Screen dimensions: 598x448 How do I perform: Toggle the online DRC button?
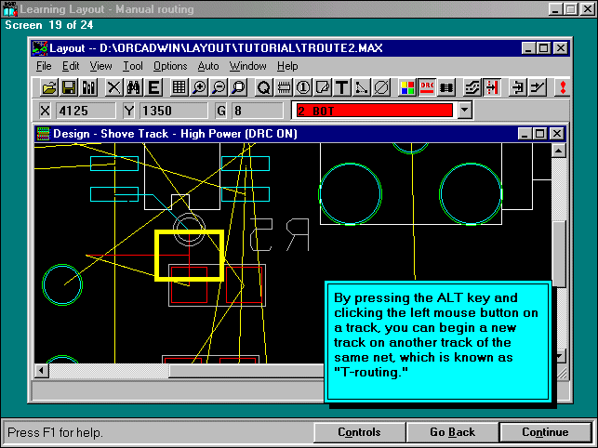coord(428,87)
